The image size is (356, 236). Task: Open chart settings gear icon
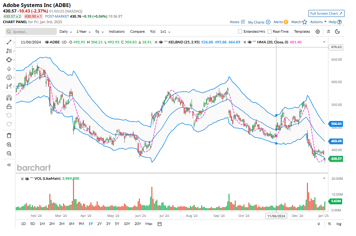coord(318,32)
